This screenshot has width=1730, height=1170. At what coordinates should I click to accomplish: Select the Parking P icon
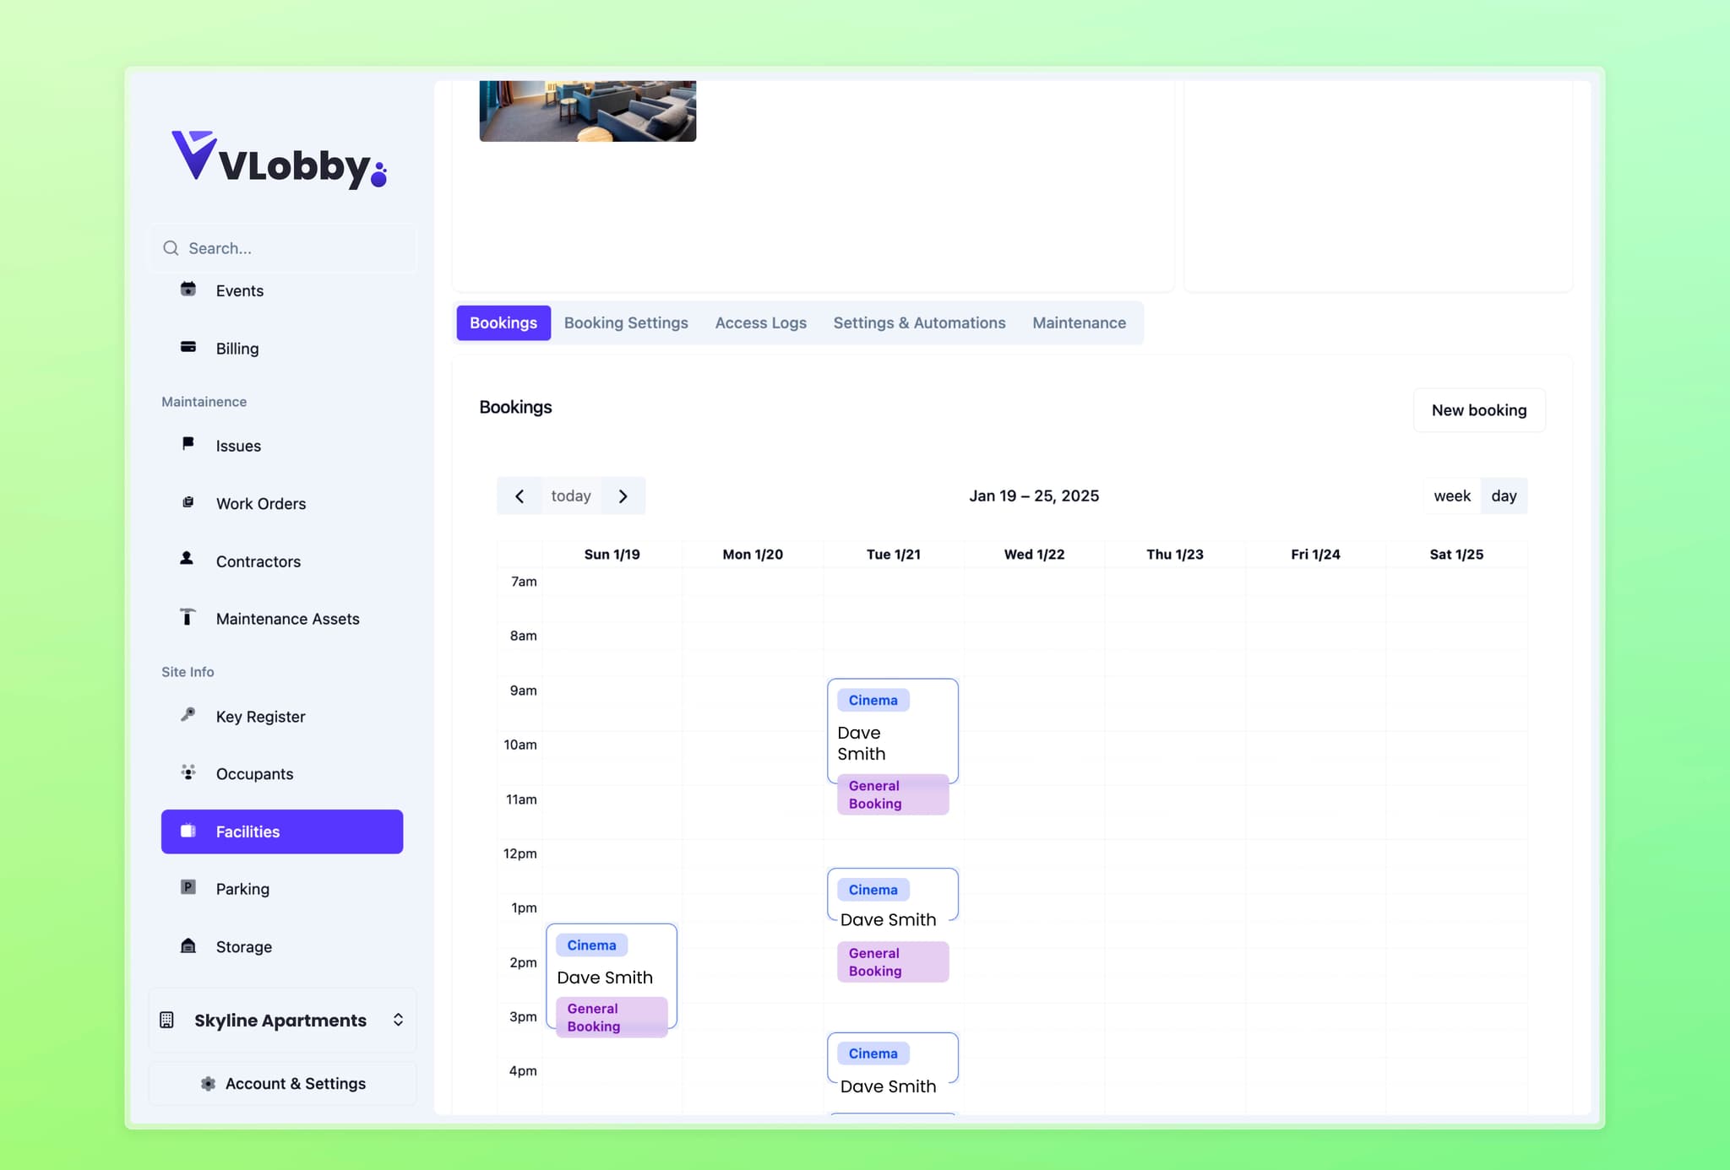tap(188, 887)
